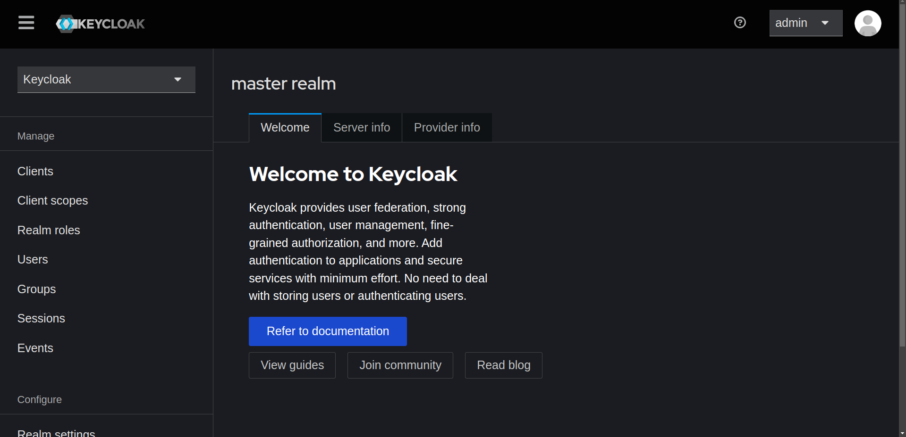The image size is (906, 437).
Task: Click the Keycloak logo
Action: [x=100, y=24]
